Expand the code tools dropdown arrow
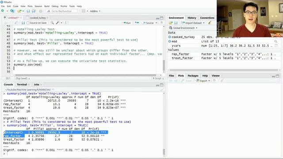Image resolution: width=283 pixels, height=159 pixels. (61, 23)
